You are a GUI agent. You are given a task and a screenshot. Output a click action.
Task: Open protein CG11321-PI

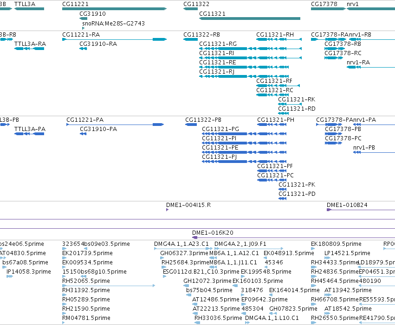click(x=219, y=138)
